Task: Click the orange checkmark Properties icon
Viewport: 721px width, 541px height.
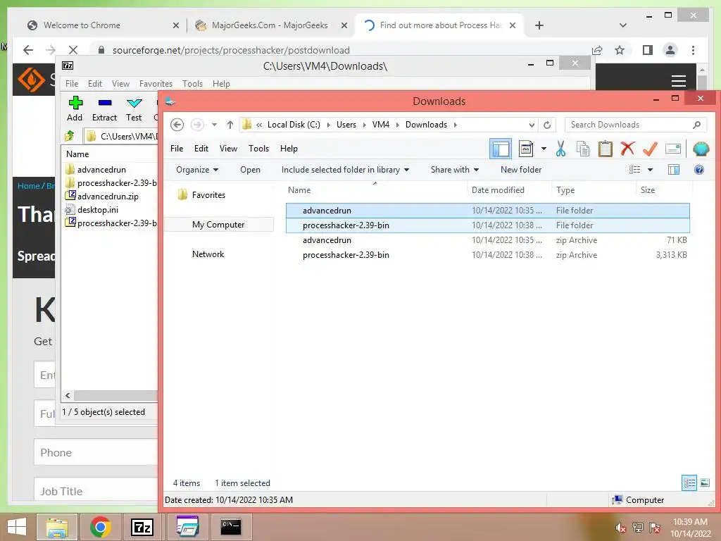Action: (650, 149)
